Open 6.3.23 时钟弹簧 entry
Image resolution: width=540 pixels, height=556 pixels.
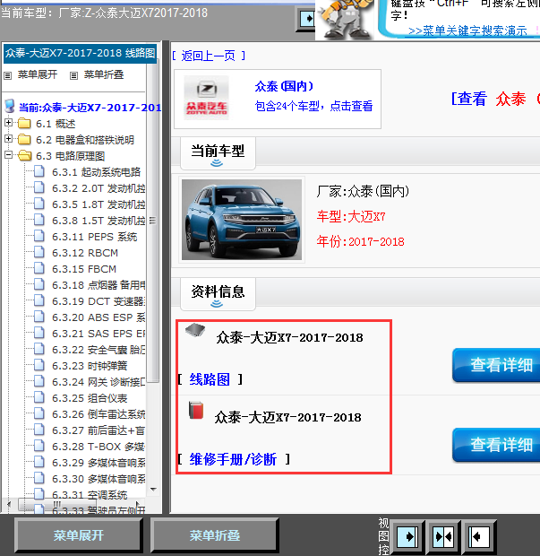90,366
